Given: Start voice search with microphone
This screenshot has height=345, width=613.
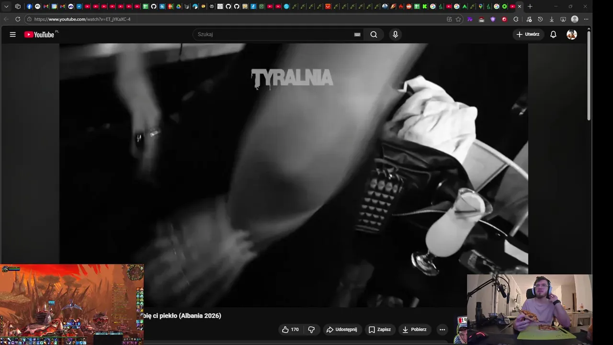Looking at the screenshot, I should point(395,34).
